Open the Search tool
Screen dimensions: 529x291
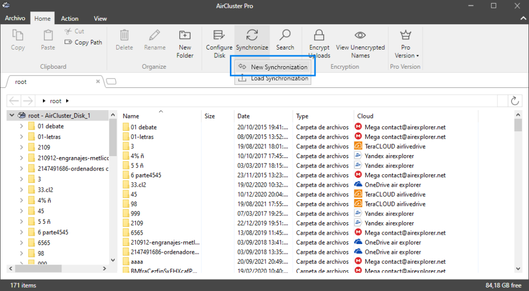point(285,39)
